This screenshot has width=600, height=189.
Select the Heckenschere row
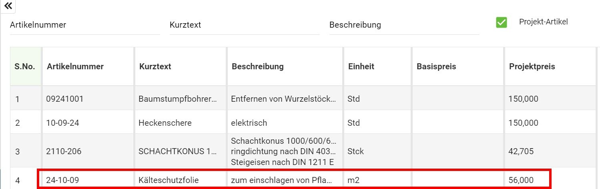click(x=165, y=123)
